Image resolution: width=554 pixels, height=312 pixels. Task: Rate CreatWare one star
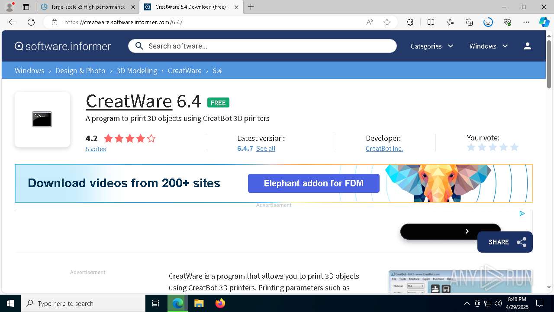point(471,147)
